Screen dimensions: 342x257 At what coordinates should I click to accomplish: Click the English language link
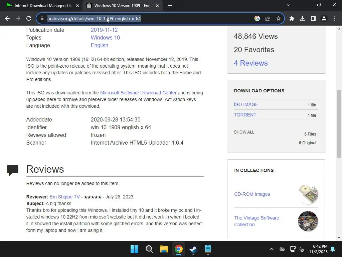coord(100,45)
